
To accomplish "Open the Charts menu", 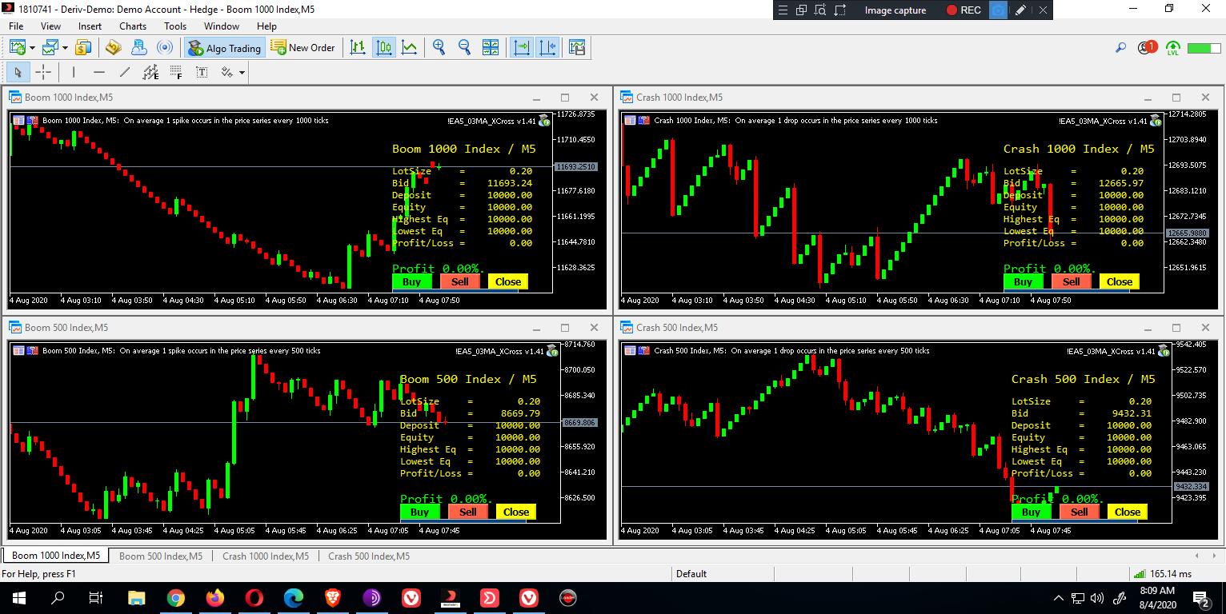I will click(132, 26).
